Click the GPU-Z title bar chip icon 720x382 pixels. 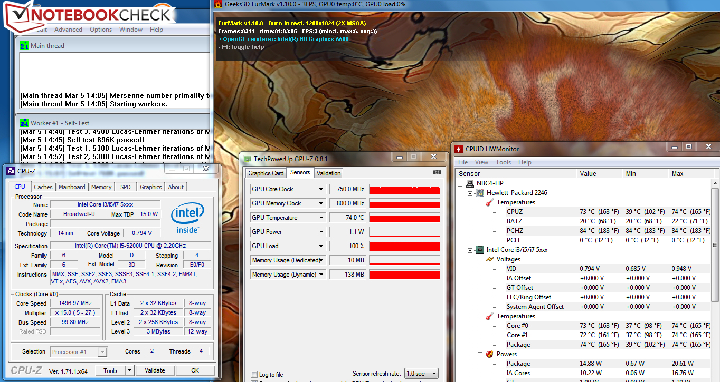[x=247, y=159]
